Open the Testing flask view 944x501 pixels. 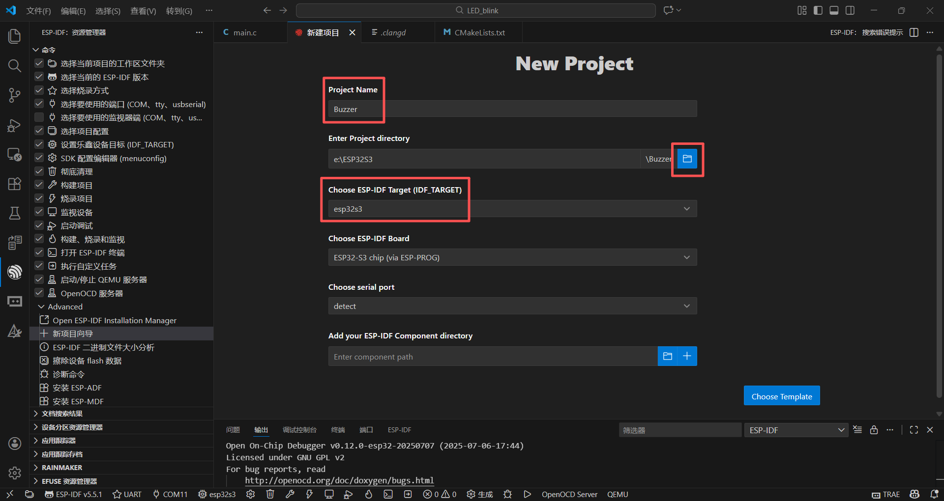pos(15,213)
